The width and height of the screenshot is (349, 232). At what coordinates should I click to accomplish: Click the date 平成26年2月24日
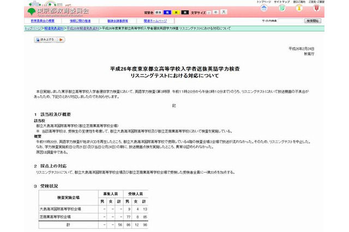(302, 48)
